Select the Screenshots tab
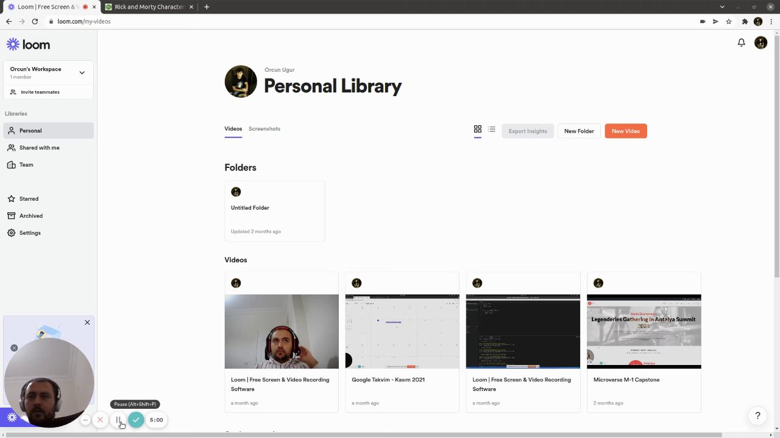780x438 pixels. (x=264, y=128)
